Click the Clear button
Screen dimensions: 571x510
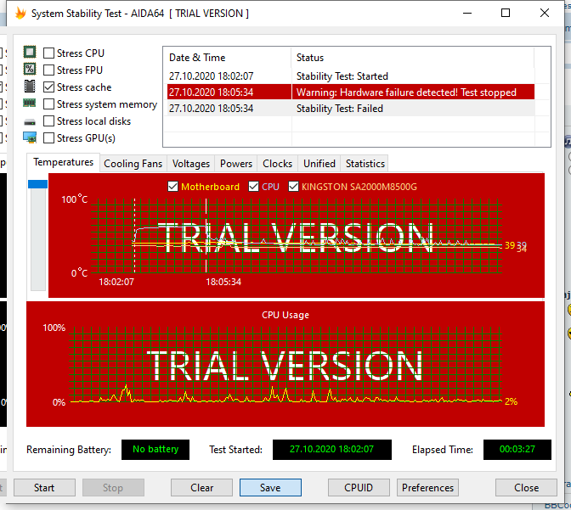(x=201, y=487)
